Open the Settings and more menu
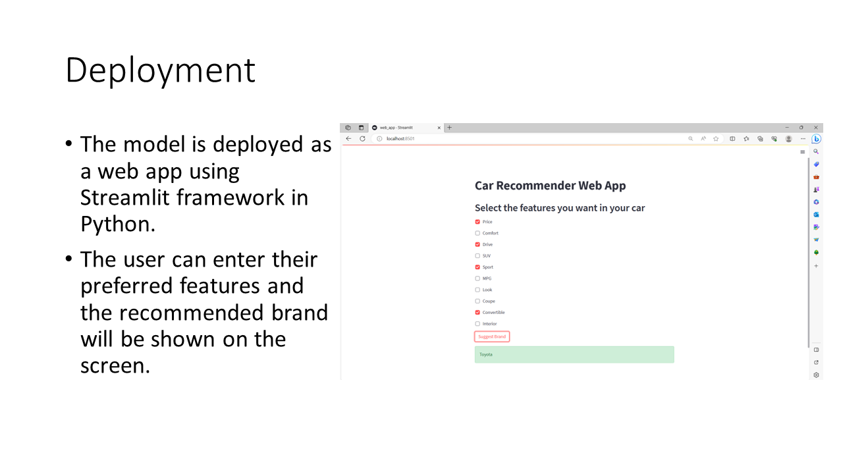Image resolution: width=843 pixels, height=474 pixels. [803, 139]
